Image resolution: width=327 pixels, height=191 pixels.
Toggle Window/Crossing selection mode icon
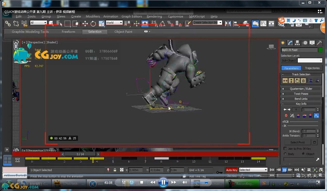coord(75,23)
